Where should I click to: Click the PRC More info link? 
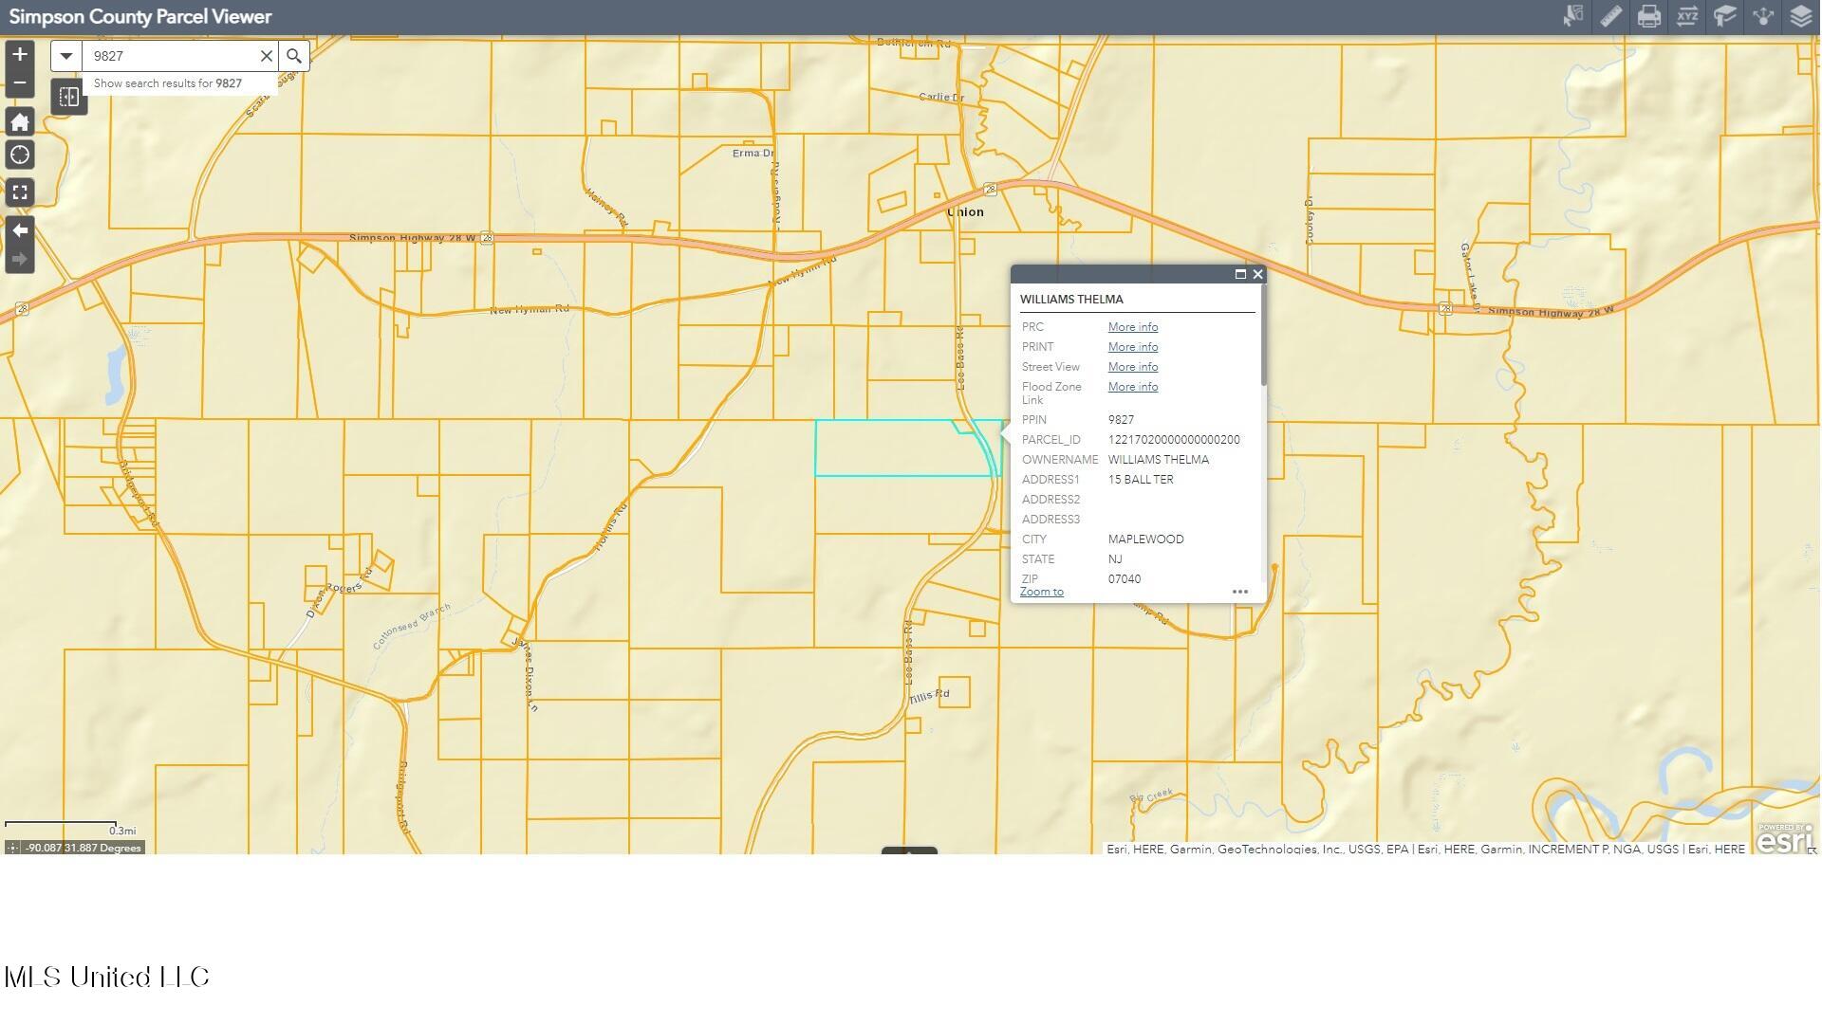tap(1132, 327)
